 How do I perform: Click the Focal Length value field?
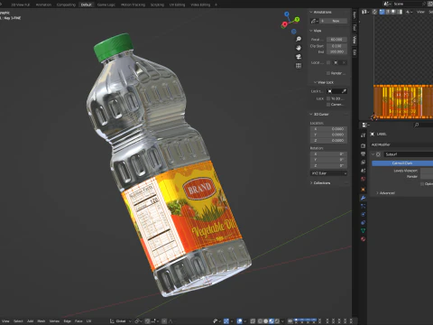coord(336,40)
